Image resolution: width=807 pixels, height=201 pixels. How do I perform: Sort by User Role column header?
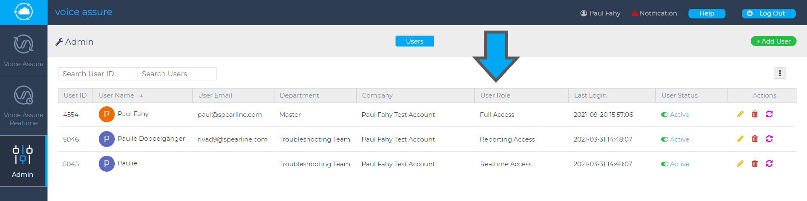click(521, 95)
